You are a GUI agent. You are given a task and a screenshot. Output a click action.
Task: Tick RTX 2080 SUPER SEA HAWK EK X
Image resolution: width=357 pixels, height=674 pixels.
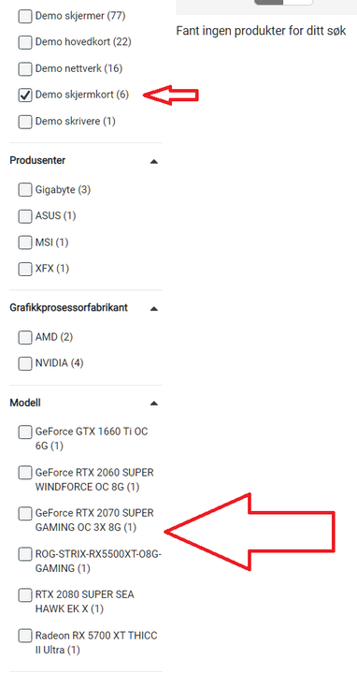click(25, 595)
